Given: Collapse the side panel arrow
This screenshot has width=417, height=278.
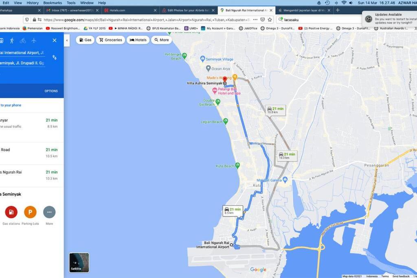Looking at the screenshot, I should tap(67, 40).
